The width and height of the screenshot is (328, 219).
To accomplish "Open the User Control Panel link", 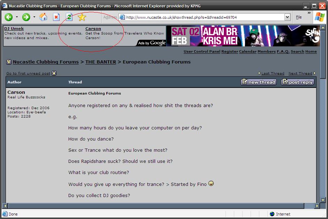I will point(202,52).
